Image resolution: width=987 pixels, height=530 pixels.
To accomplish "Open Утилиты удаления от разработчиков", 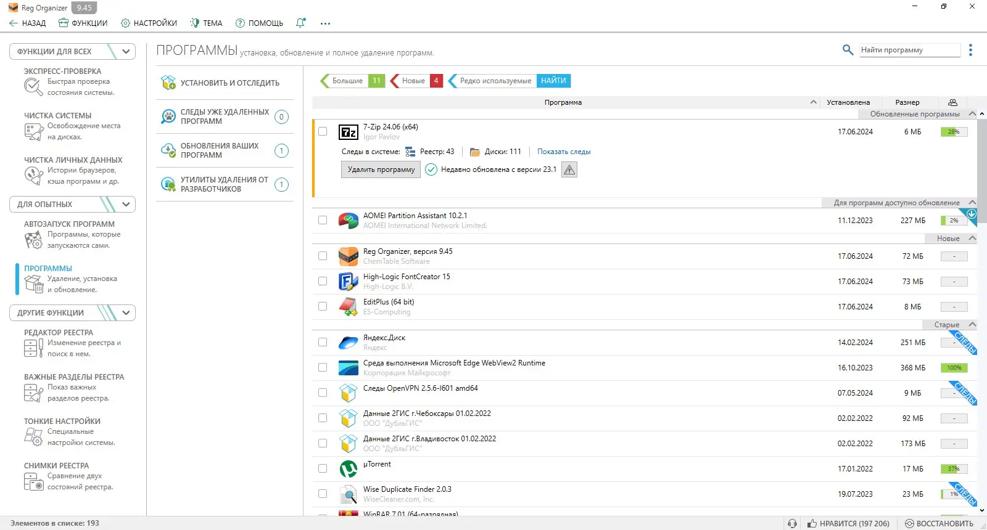I will pyautogui.click(x=225, y=184).
